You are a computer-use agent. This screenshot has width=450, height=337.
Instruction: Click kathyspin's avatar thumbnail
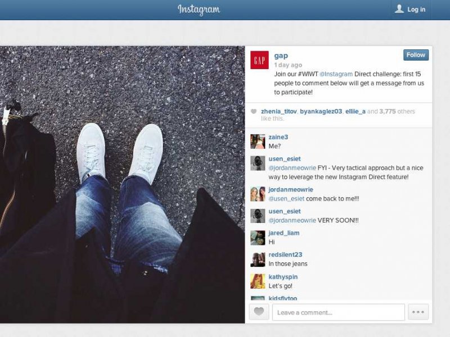258,281
